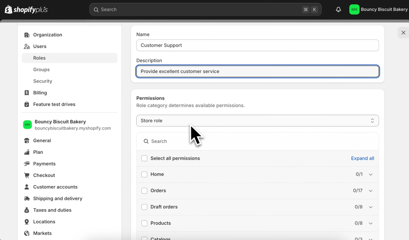Expand the Home permissions chevron
This screenshot has width=409, height=240.
[371, 174]
